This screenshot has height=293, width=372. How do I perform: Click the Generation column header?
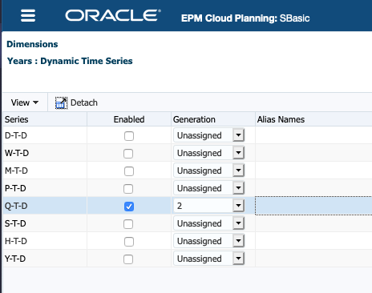pos(213,119)
